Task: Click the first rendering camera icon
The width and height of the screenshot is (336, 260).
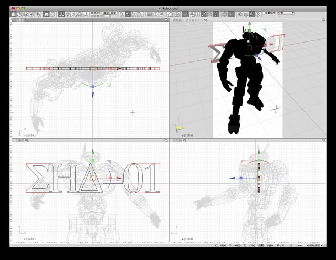Action: [x=240, y=14]
